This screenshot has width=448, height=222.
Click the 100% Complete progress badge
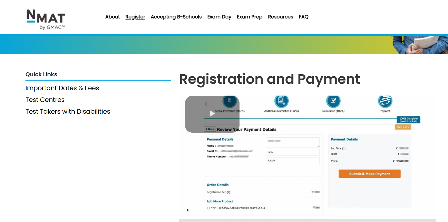pos(408,120)
